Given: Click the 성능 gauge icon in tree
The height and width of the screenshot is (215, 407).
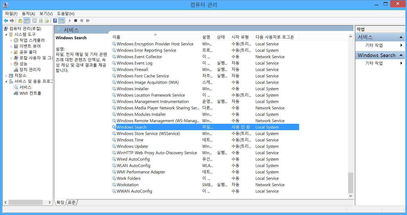Looking at the screenshot, I should click(16, 64).
